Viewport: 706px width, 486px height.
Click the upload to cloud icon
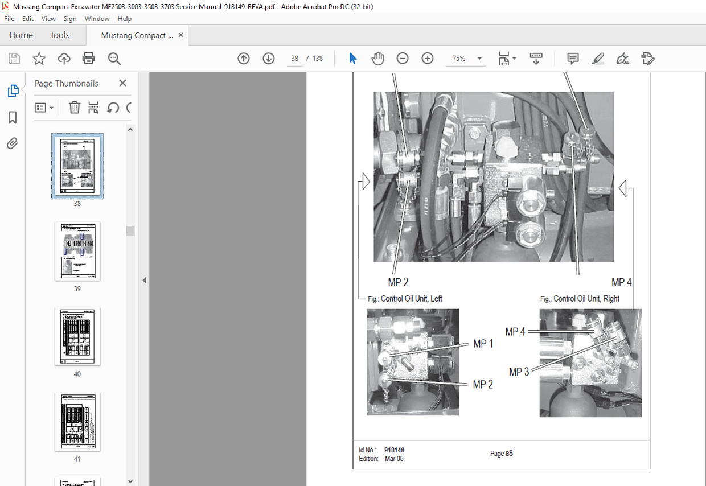(x=64, y=59)
